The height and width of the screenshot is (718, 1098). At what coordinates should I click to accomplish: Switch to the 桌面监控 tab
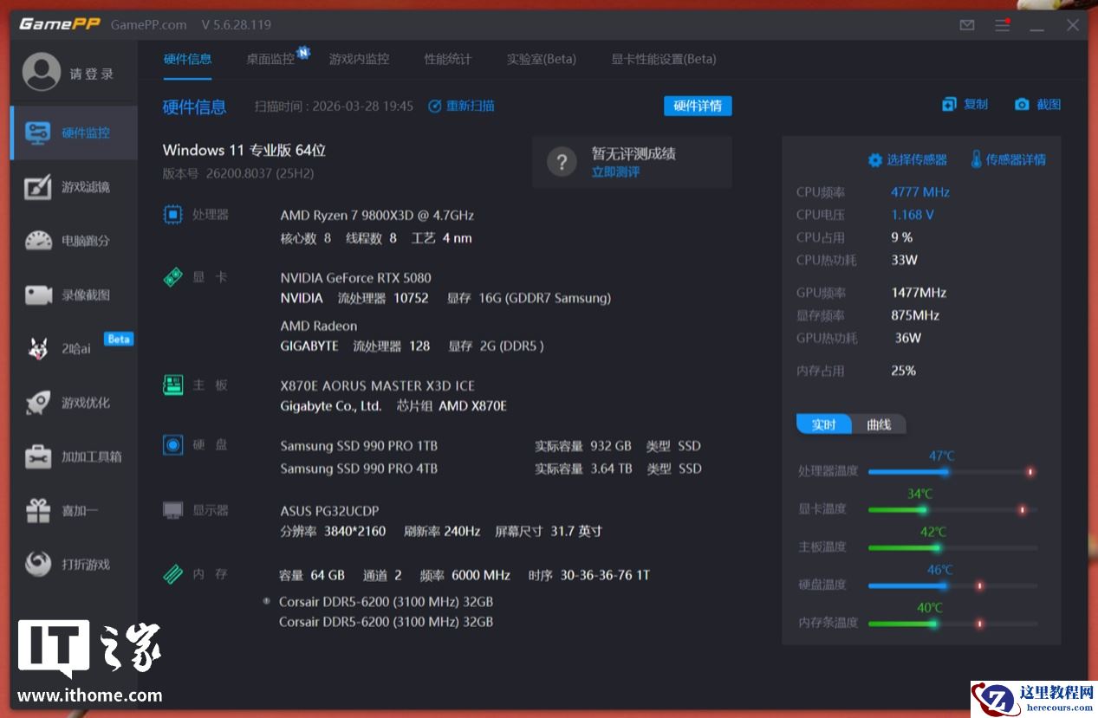pos(270,59)
